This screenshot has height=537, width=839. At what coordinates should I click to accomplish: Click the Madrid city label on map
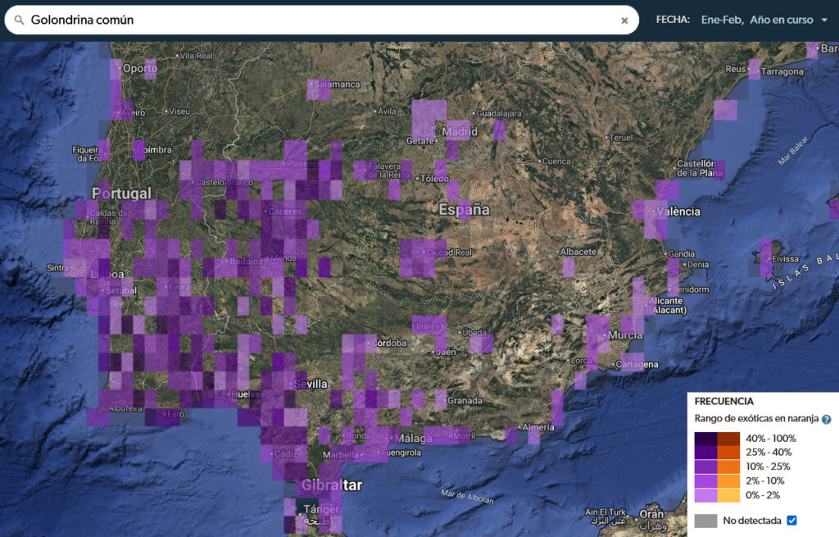[460, 131]
